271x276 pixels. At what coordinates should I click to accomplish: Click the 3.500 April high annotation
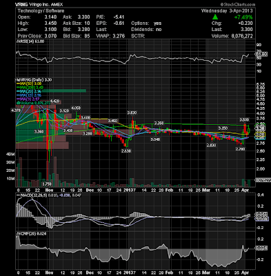244,119
